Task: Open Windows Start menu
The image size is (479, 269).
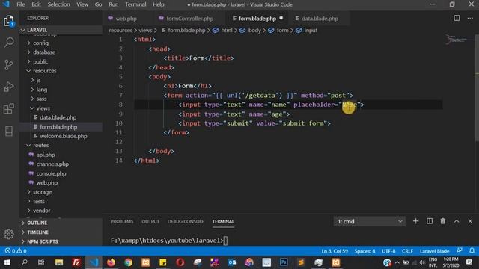Action: tap(7, 262)
